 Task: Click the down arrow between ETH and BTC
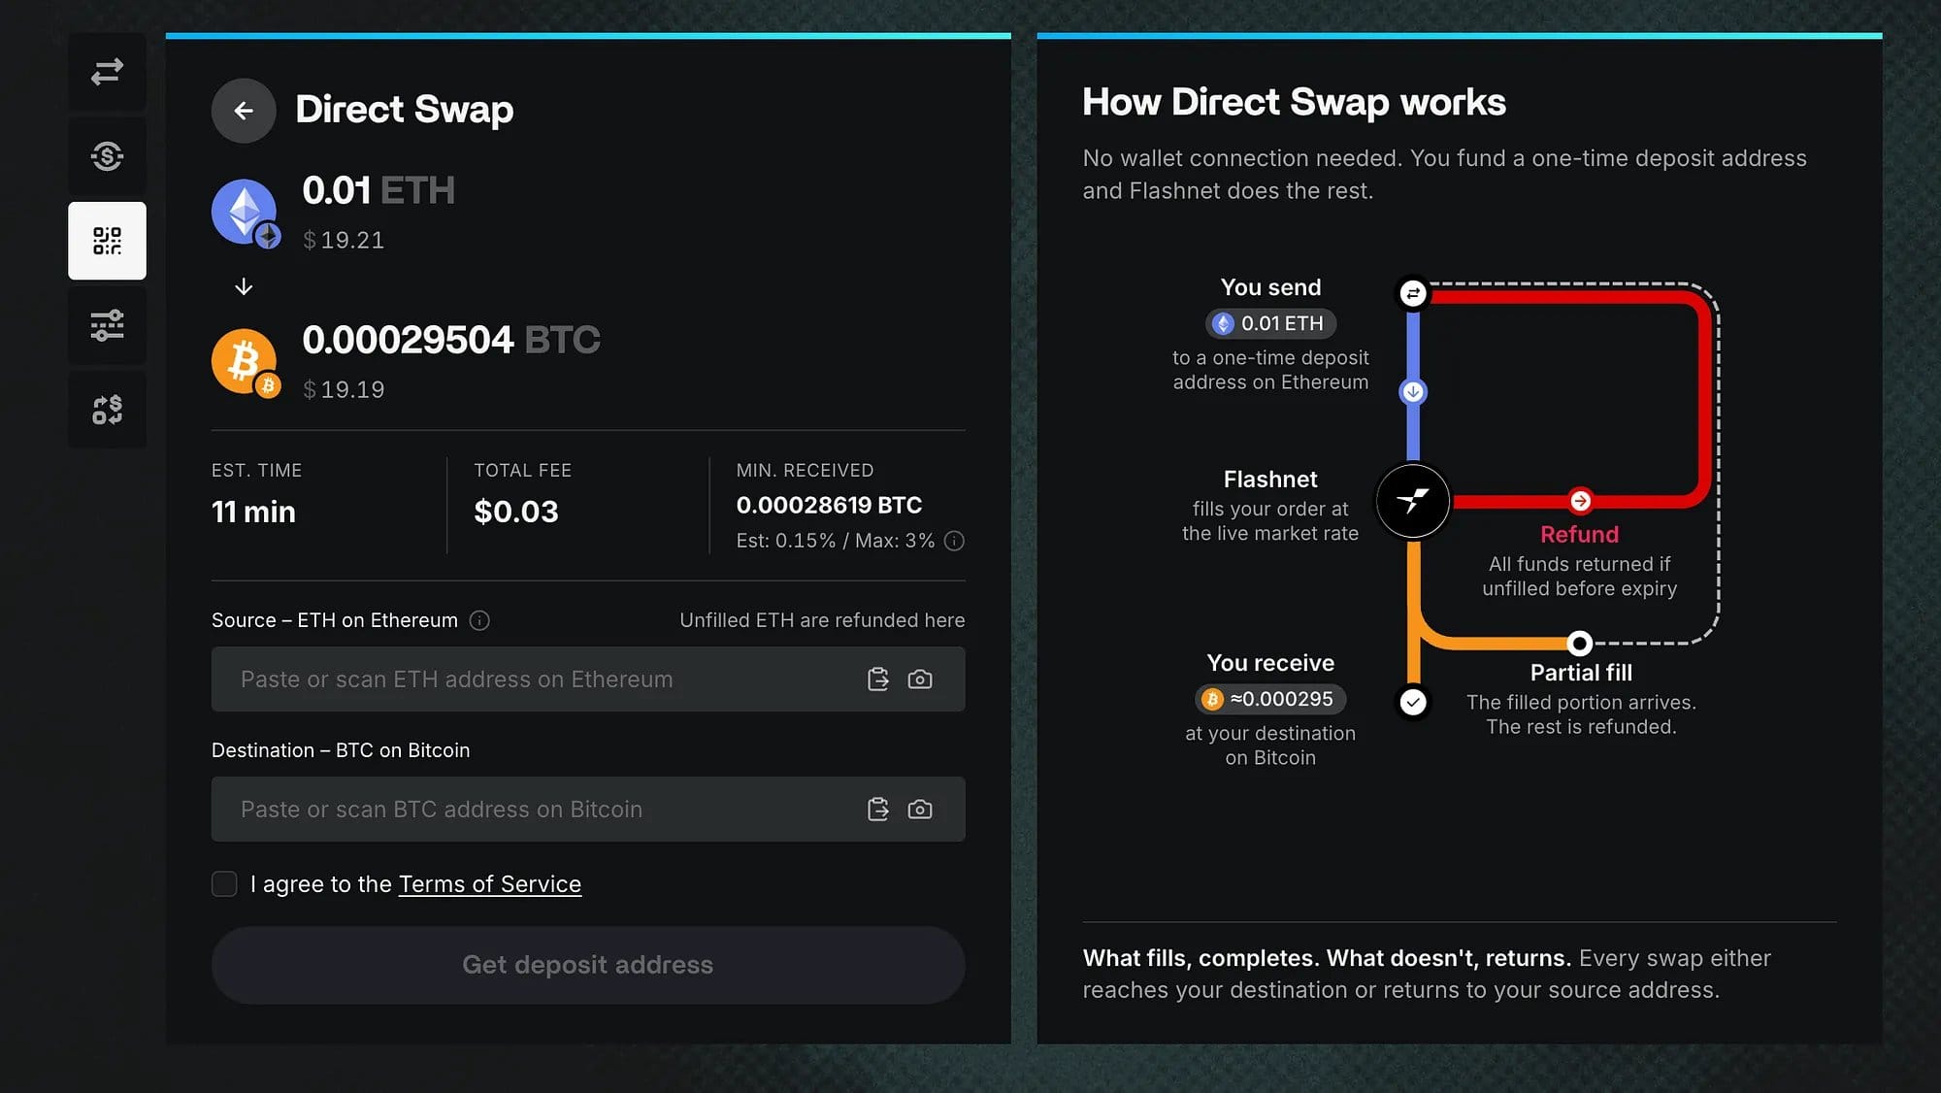pos(244,286)
